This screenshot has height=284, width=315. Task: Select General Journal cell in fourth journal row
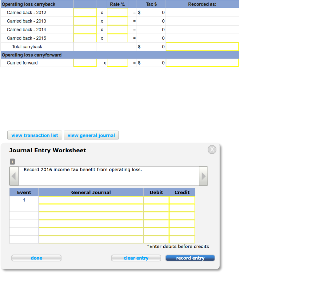tap(91, 224)
